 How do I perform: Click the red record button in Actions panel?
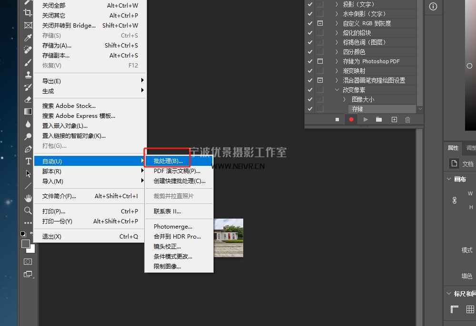pyautogui.click(x=351, y=120)
